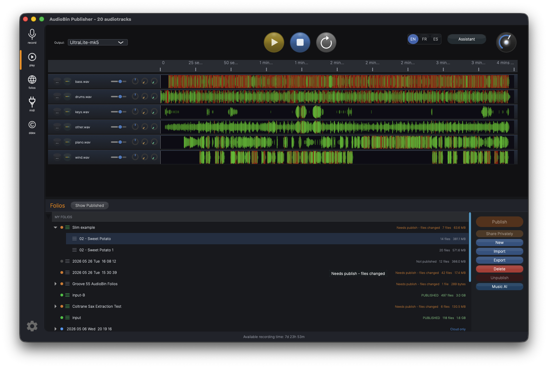
Task: Start playback with the gold play button
Action: (x=274, y=42)
